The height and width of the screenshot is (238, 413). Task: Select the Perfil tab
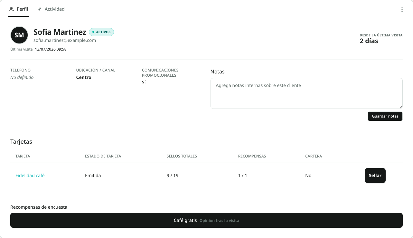tap(19, 9)
